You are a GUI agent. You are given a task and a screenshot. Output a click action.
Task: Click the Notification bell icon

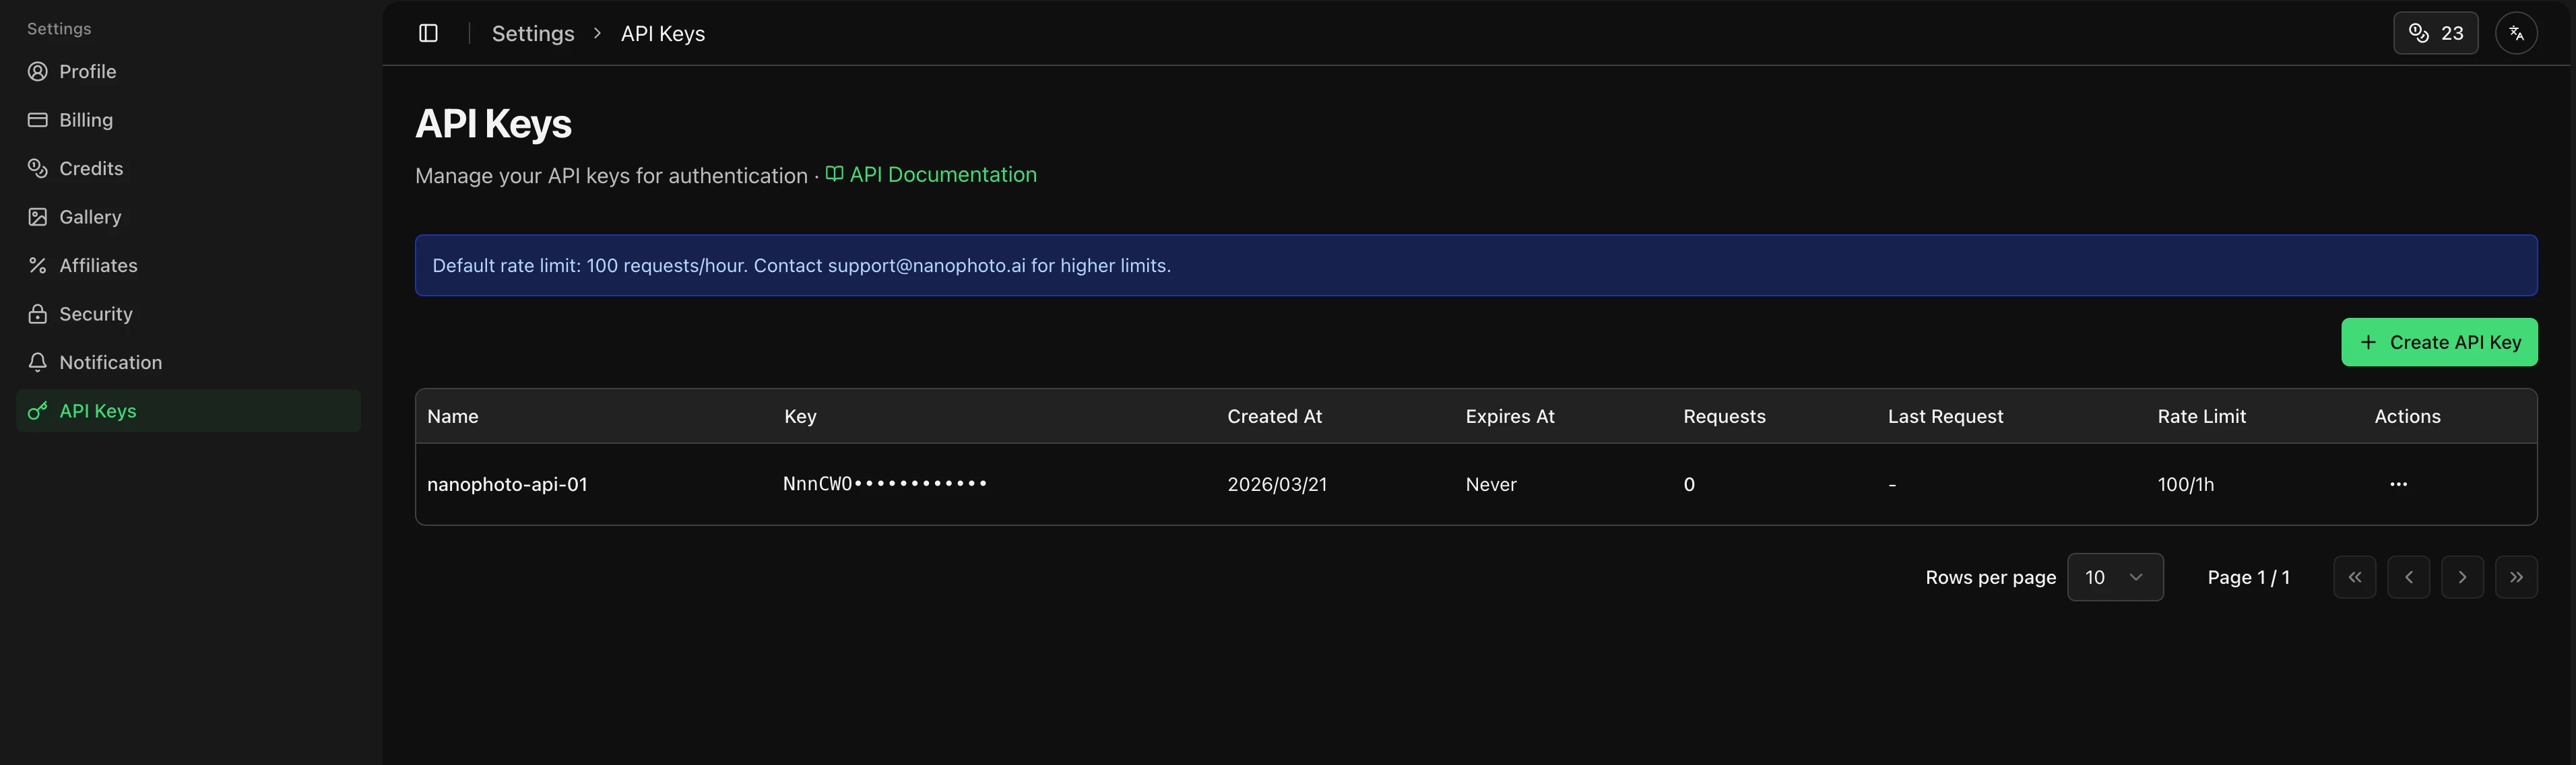[37, 362]
